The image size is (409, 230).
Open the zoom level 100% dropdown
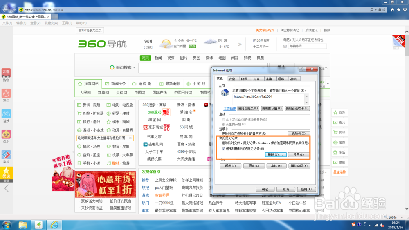pyautogui.click(x=402, y=217)
